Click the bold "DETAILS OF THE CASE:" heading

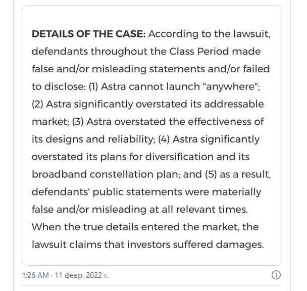(x=89, y=34)
